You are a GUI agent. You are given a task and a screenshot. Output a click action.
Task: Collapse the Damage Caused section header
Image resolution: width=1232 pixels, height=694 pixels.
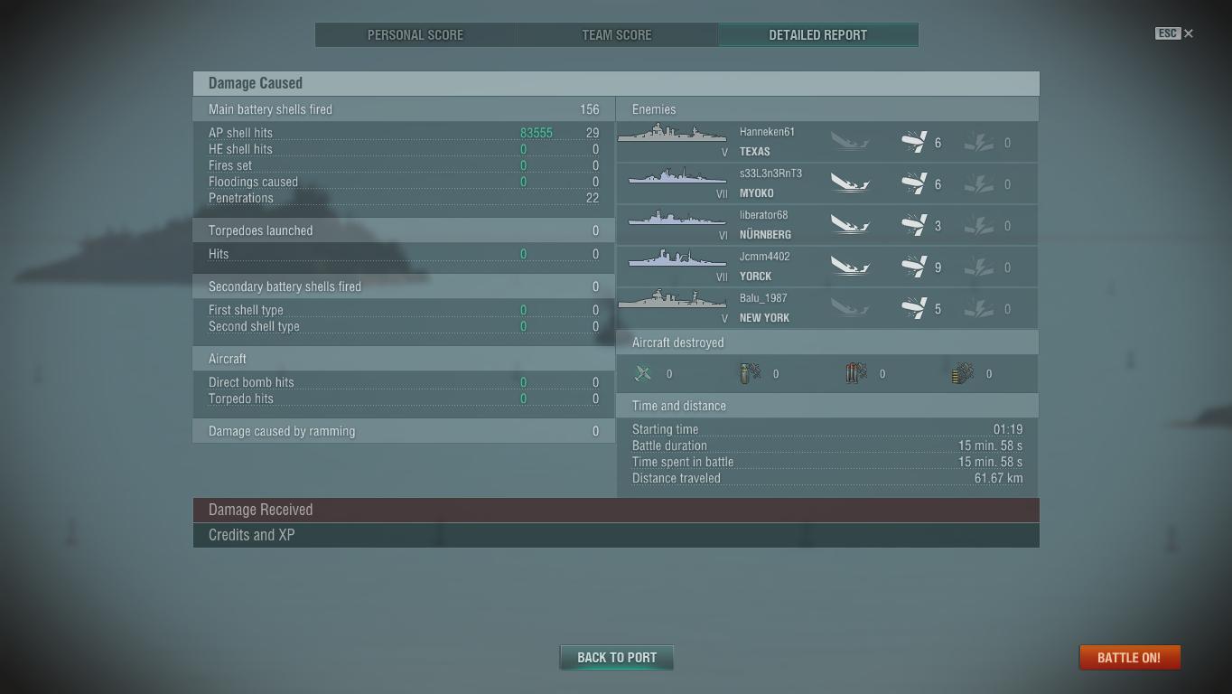click(616, 83)
